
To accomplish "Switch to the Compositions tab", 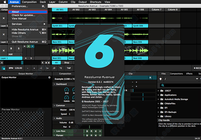I will 177,74.
